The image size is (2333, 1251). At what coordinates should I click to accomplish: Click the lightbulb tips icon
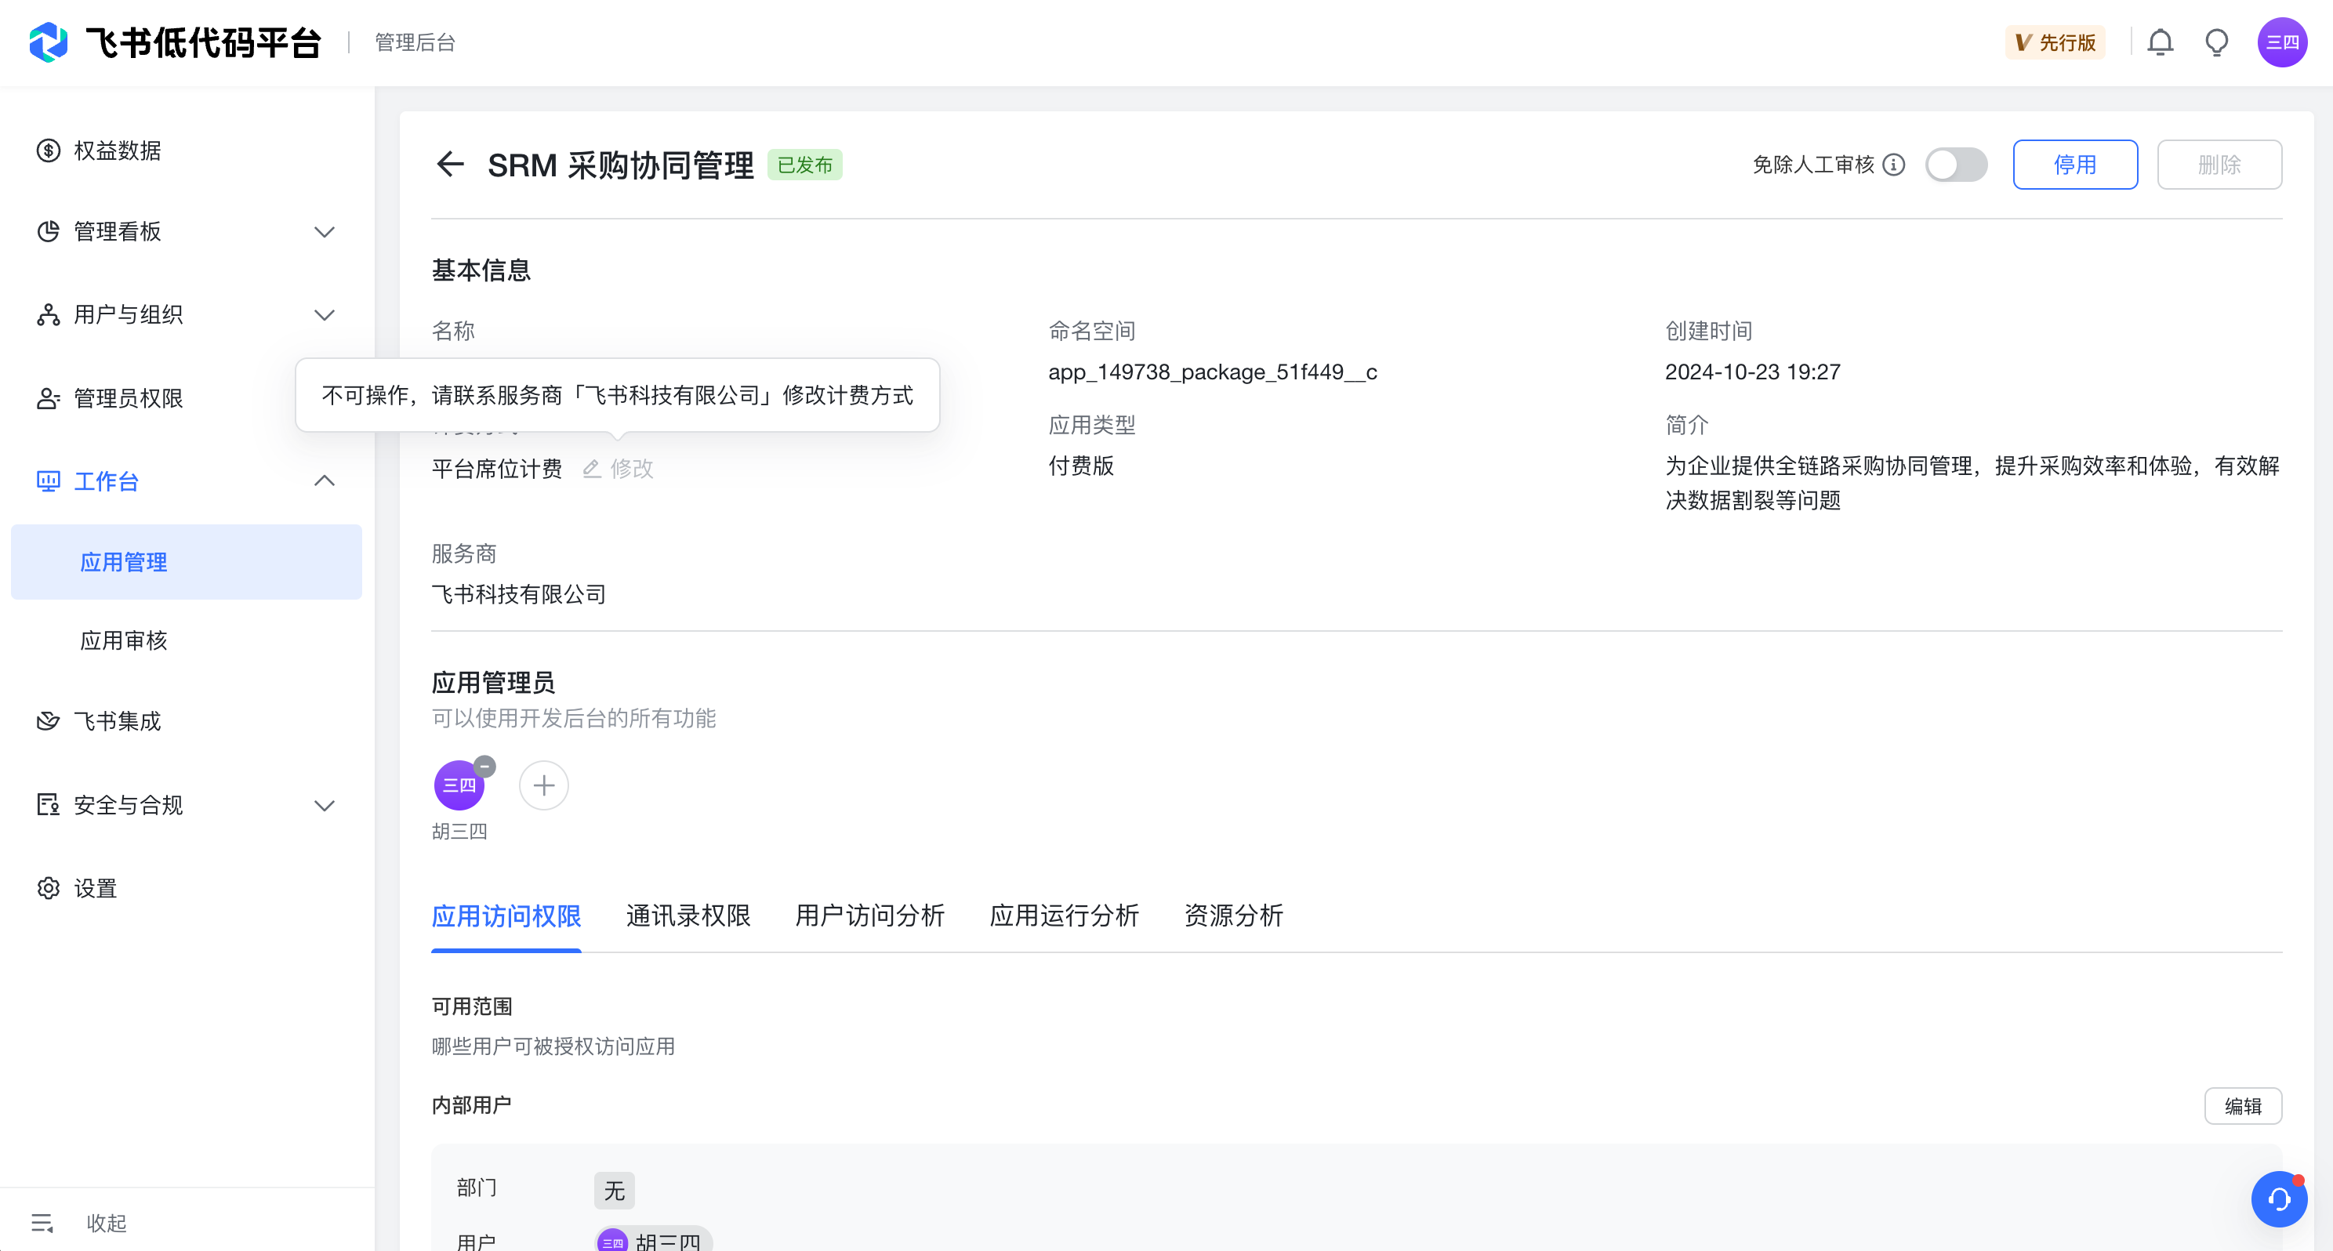(2216, 42)
